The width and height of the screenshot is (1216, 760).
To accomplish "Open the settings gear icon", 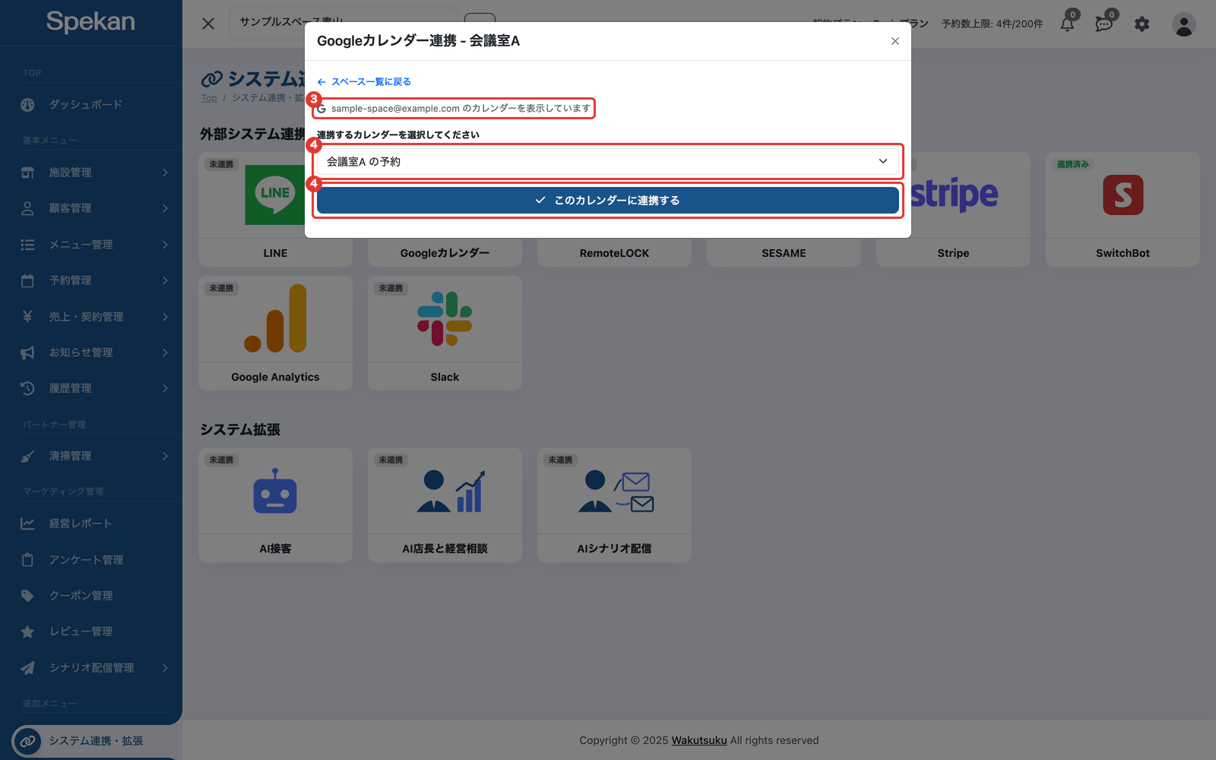I will point(1142,24).
